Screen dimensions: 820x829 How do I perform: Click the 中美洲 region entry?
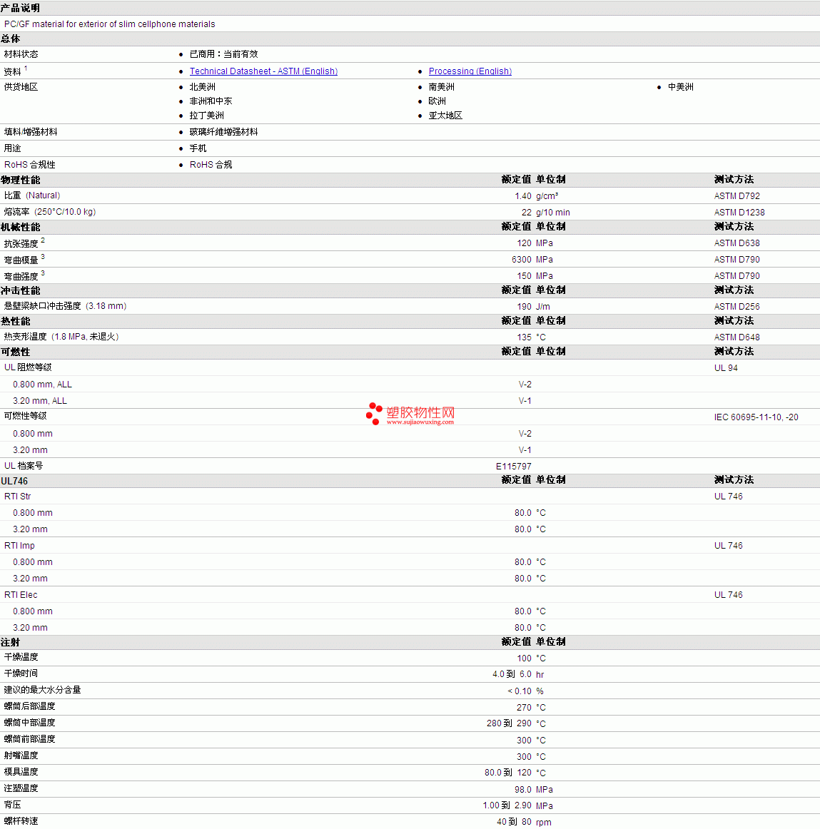point(680,87)
